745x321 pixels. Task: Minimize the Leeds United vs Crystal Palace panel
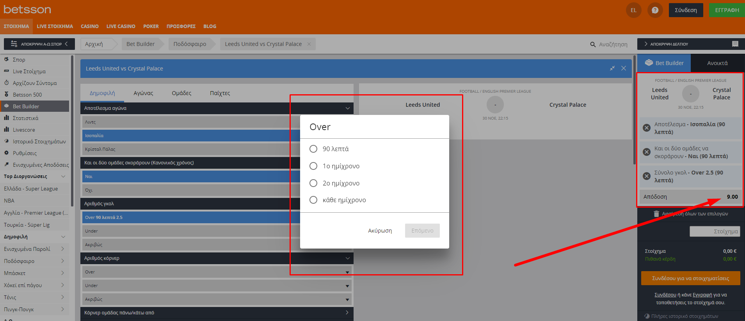612,68
